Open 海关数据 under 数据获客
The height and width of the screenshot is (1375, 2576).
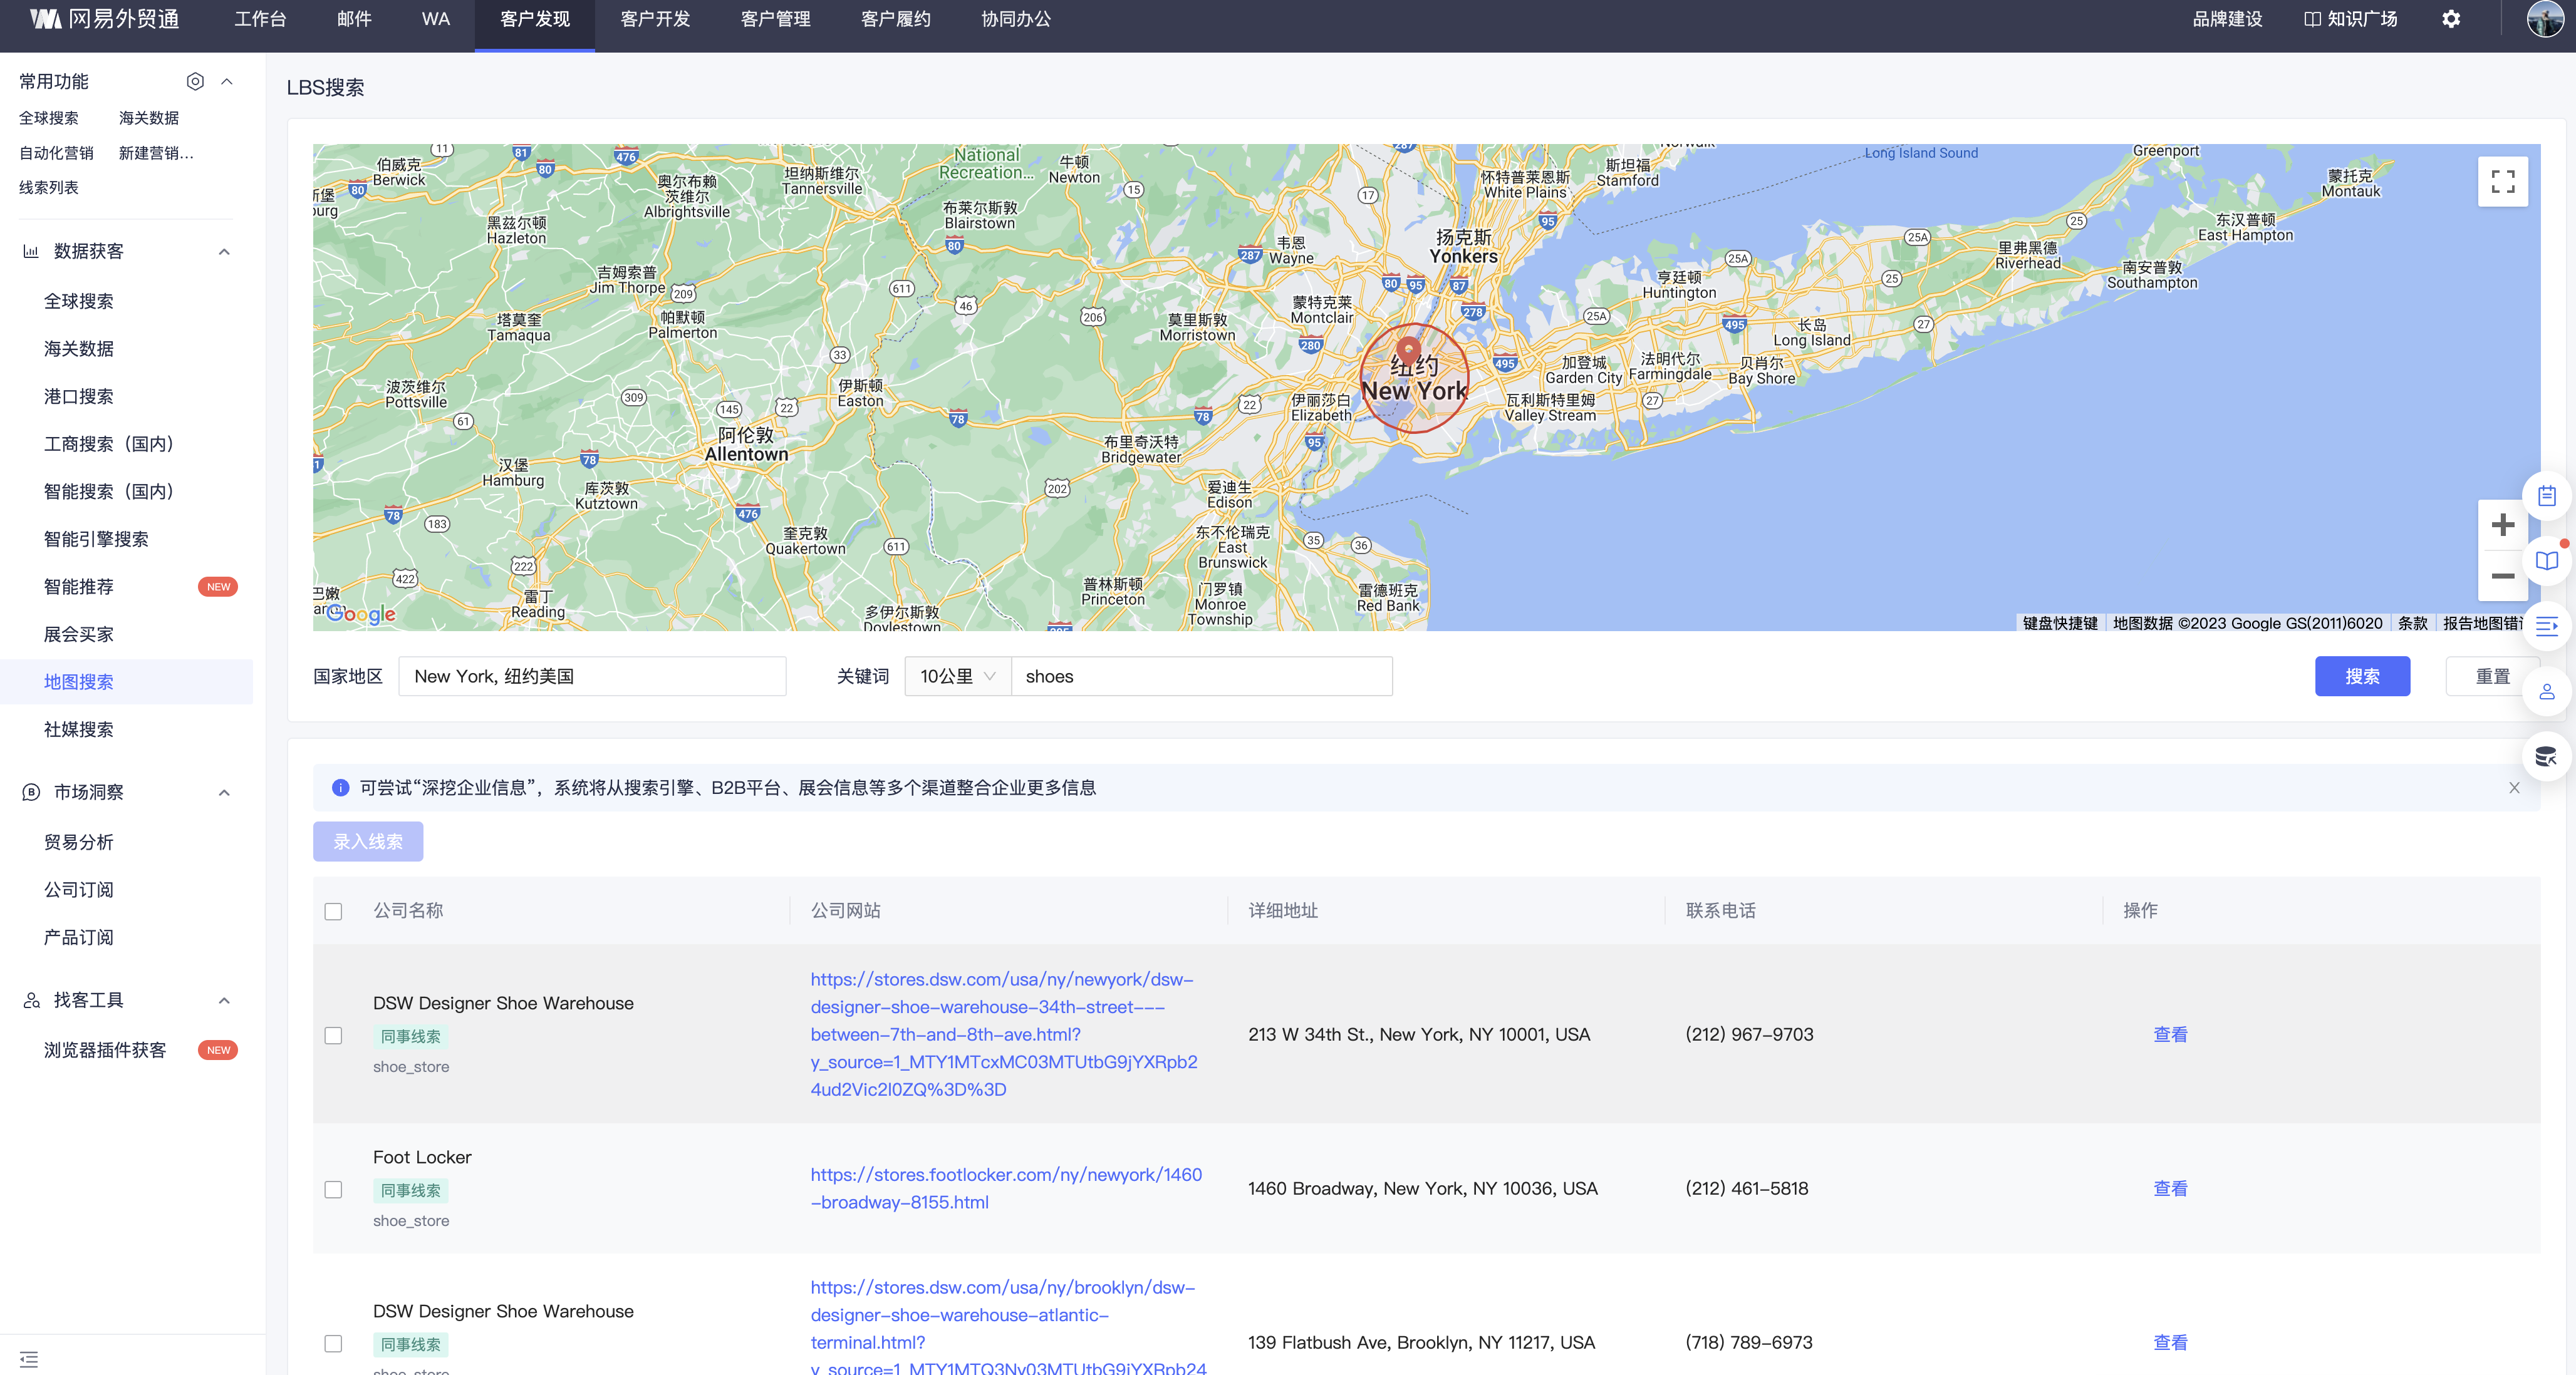pyautogui.click(x=79, y=349)
